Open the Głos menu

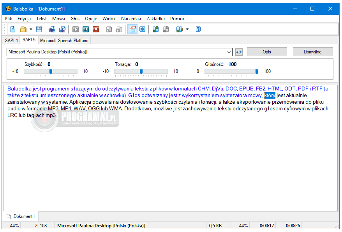75,19
